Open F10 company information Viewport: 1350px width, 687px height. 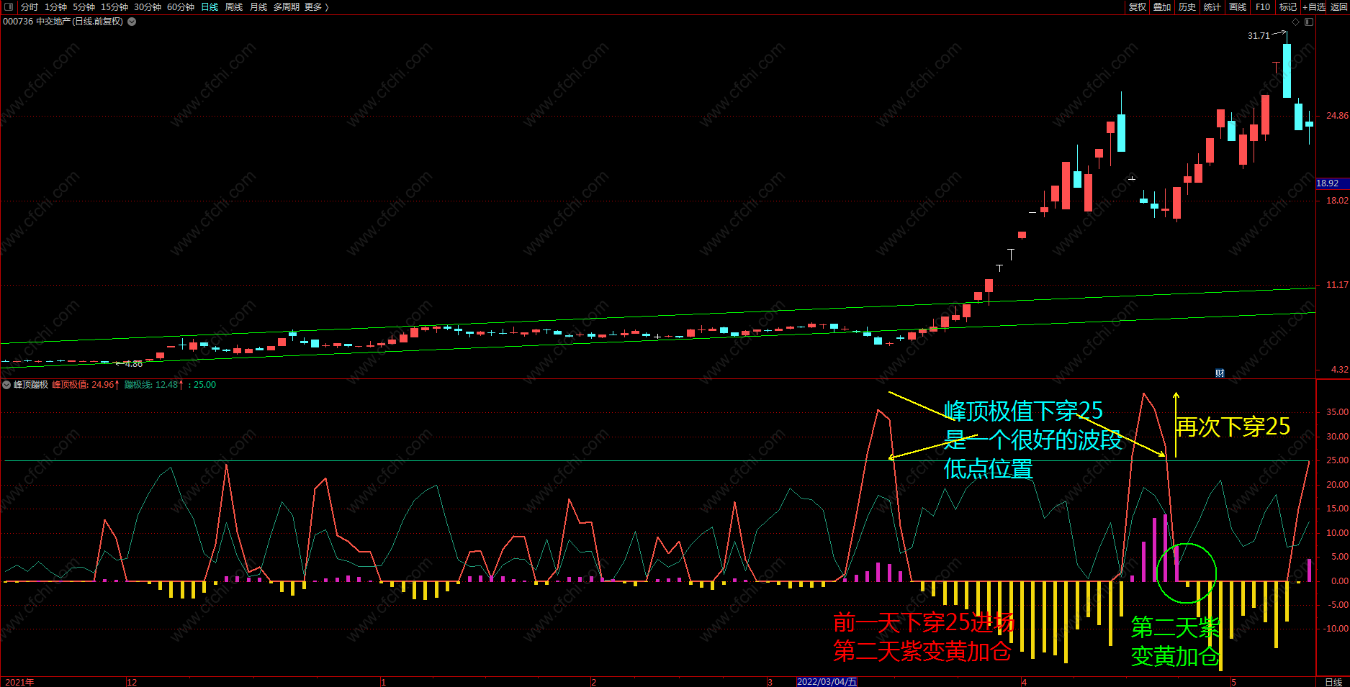(1263, 6)
